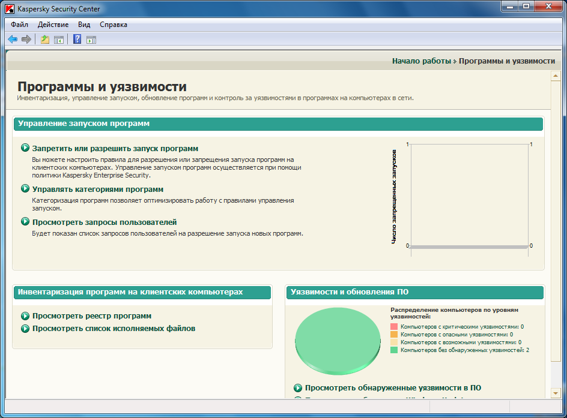The image size is (567, 418).
Task: Click the gray Forward arrow in toolbar
Action: tap(26, 40)
